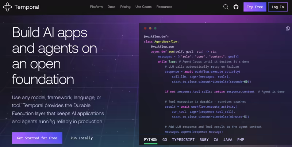The width and height of the screenshot is (292, 147).
Task: Click Get Started for Free button
Action: 37,138
